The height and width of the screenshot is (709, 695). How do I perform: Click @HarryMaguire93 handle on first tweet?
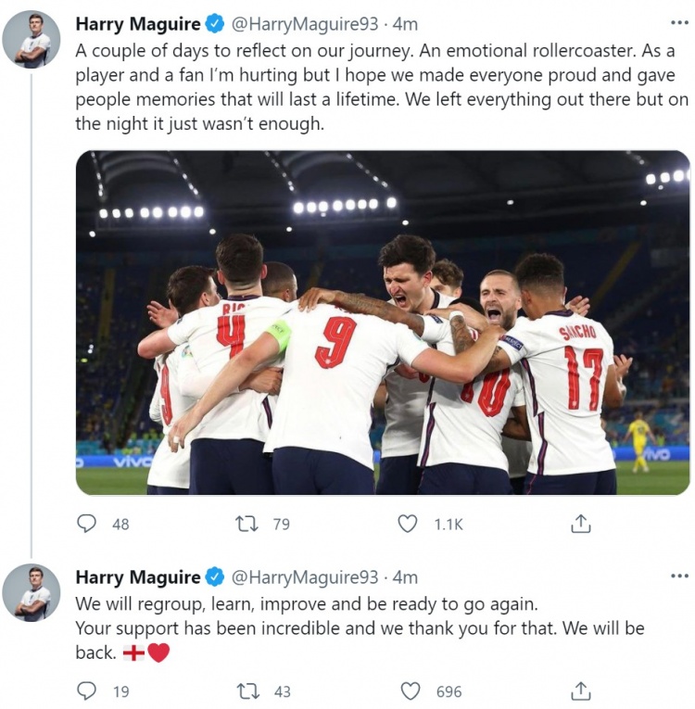304,23
